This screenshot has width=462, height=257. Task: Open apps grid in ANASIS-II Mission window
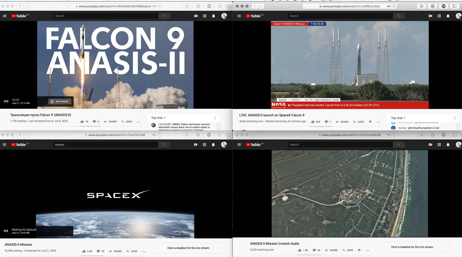[x=205, y=145]
